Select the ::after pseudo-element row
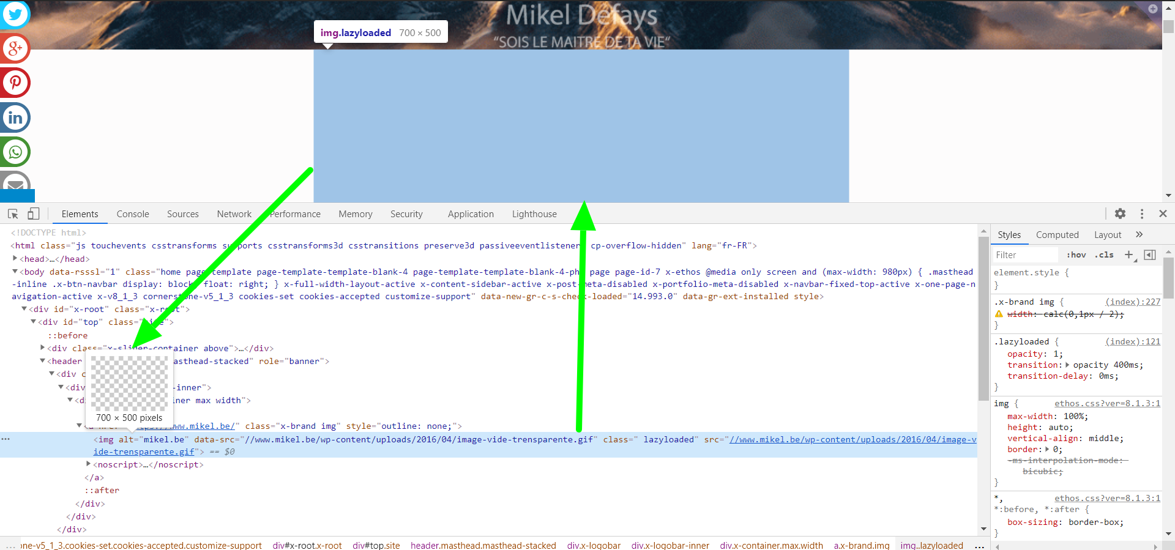Viewport: 1175px width, 550px height. 102,490
